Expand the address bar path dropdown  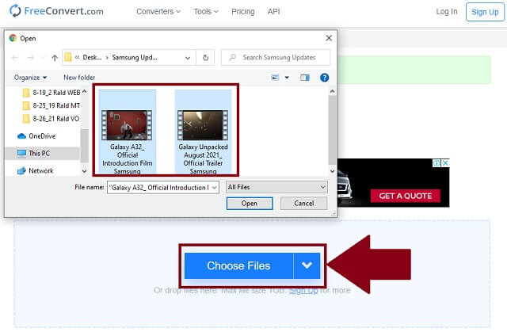[188, 58]
